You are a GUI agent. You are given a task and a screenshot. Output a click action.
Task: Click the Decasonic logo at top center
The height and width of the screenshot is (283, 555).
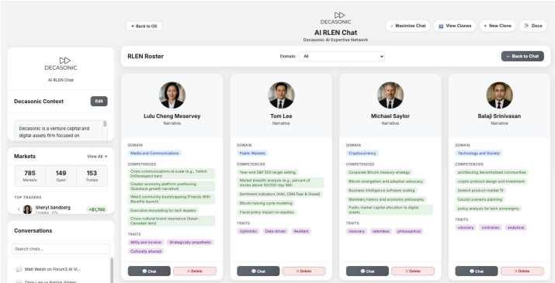335,18
